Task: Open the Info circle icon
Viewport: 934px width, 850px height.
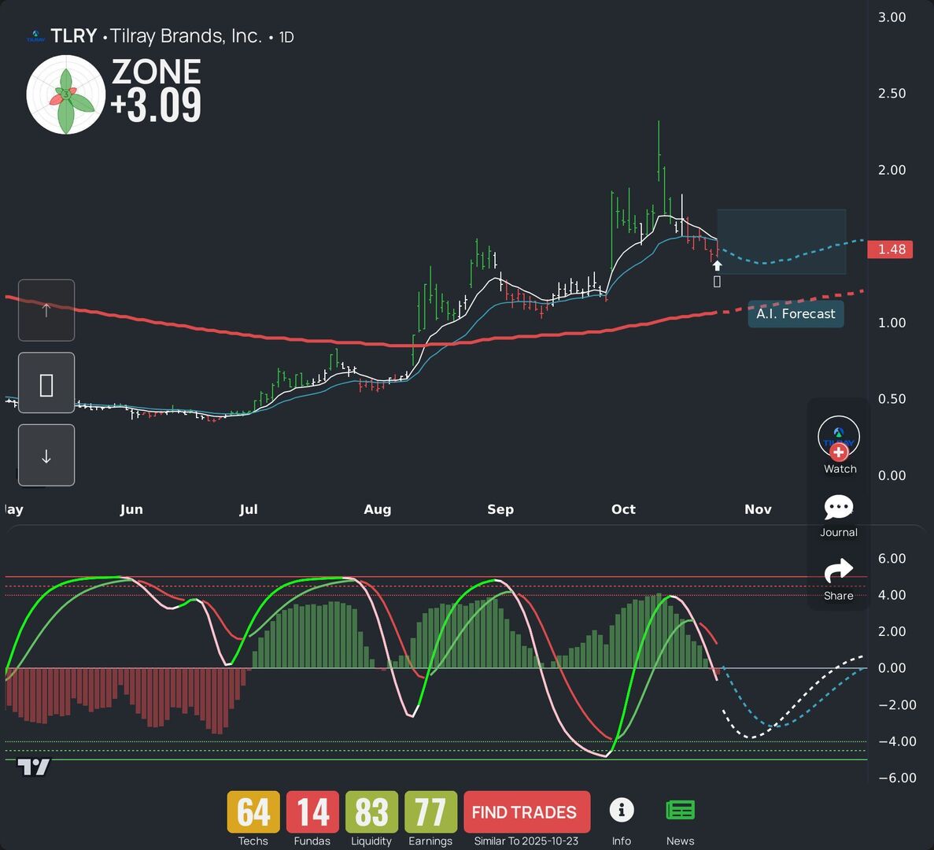Action: [622, 810]
